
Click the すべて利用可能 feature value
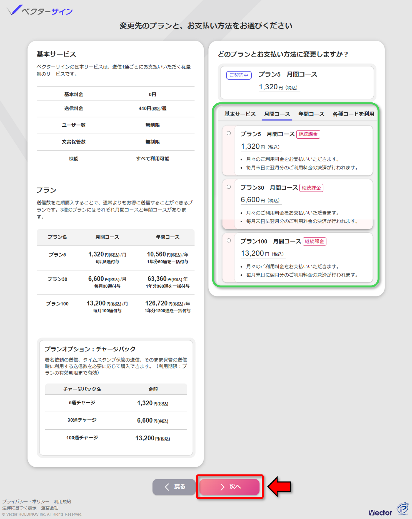coord(153,159)
